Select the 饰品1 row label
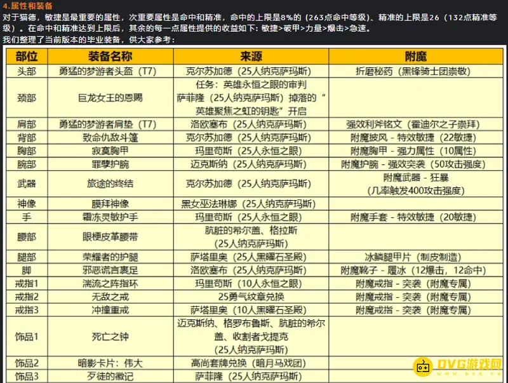 point(27,337)
